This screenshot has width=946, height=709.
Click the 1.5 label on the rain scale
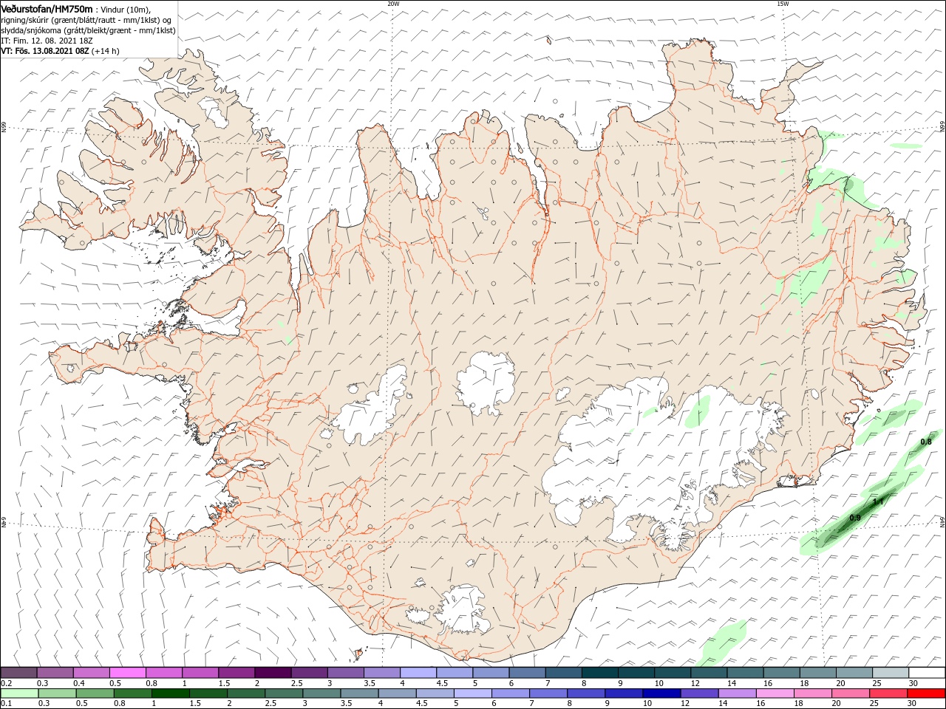click(x=195, y=703)
